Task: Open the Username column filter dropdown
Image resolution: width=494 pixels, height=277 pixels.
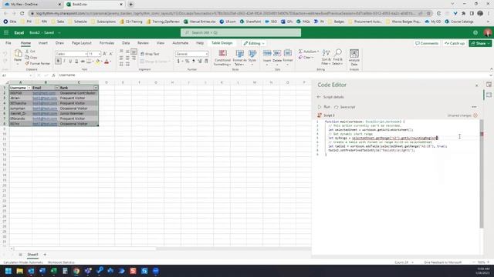Action: pyautogui.click(x=29, y=88)
